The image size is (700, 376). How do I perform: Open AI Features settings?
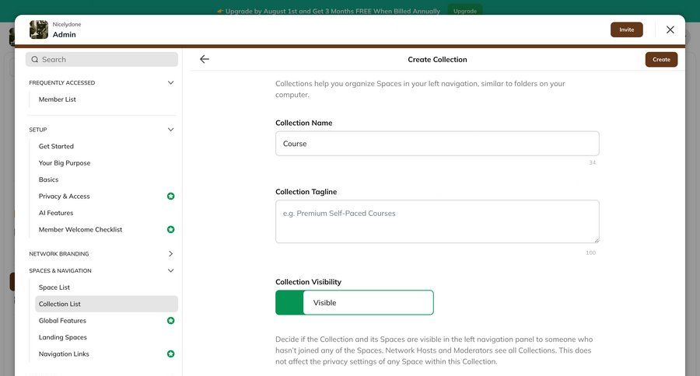coord(56,213)
